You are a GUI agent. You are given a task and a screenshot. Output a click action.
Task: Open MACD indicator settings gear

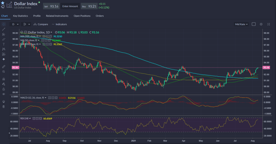(53, 98)
